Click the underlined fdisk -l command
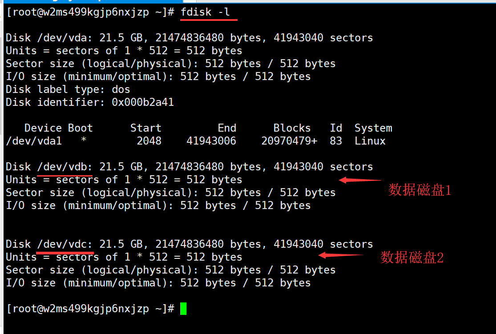Screen dimensions: 496x334 205,12
